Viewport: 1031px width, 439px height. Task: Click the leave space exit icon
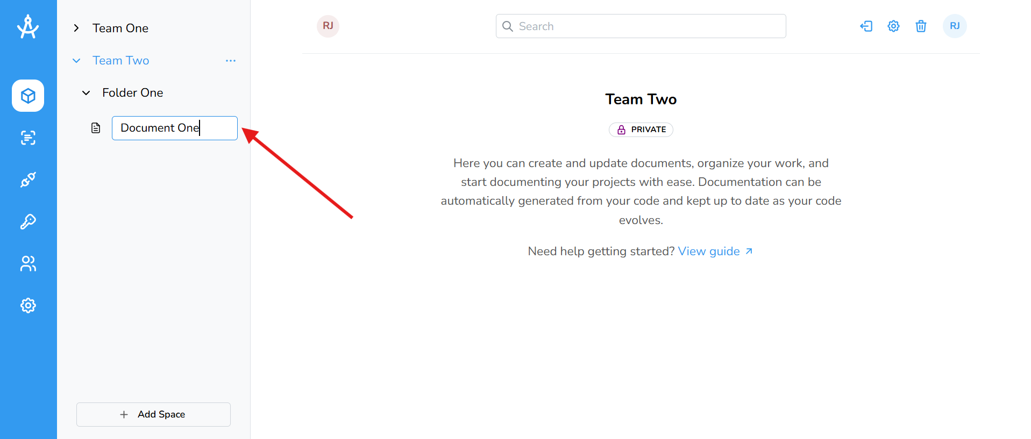pyautogui.click(x=866, y=26)
